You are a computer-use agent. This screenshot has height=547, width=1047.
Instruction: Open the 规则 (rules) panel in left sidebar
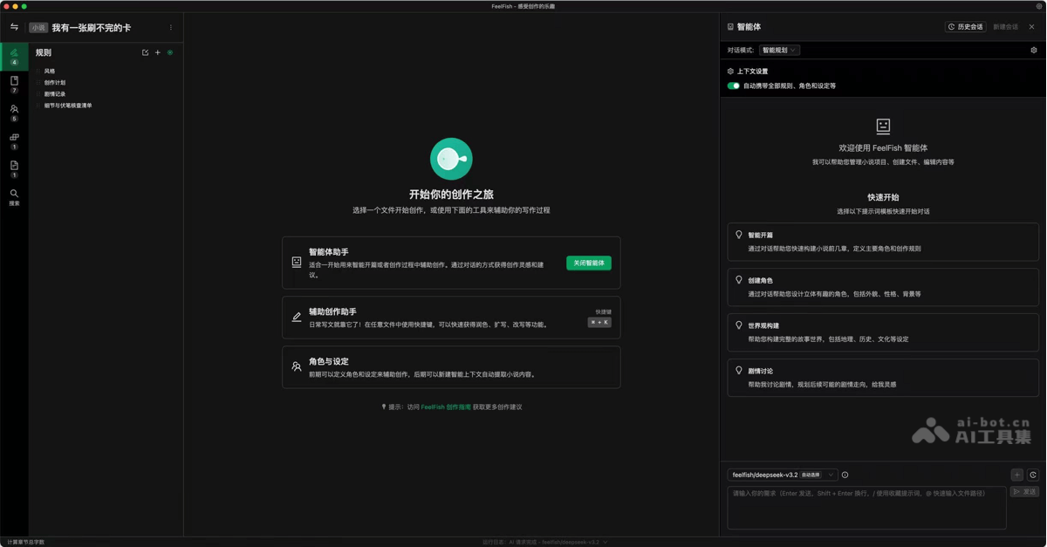click(x=14, y=54)
